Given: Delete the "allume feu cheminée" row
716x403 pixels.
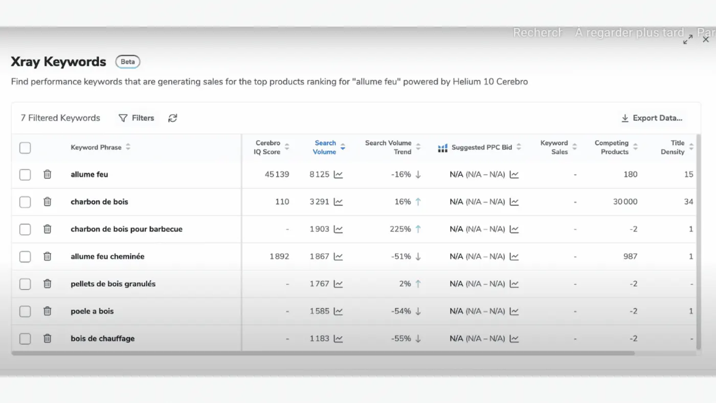Looking at the screenshot, I should pyautogui.click(x=47, y=256).
